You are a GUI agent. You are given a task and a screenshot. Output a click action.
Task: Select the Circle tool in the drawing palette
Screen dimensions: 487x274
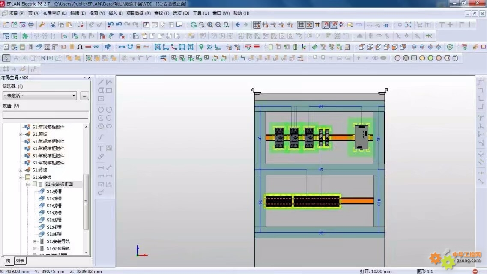click(x=101, y=110)
